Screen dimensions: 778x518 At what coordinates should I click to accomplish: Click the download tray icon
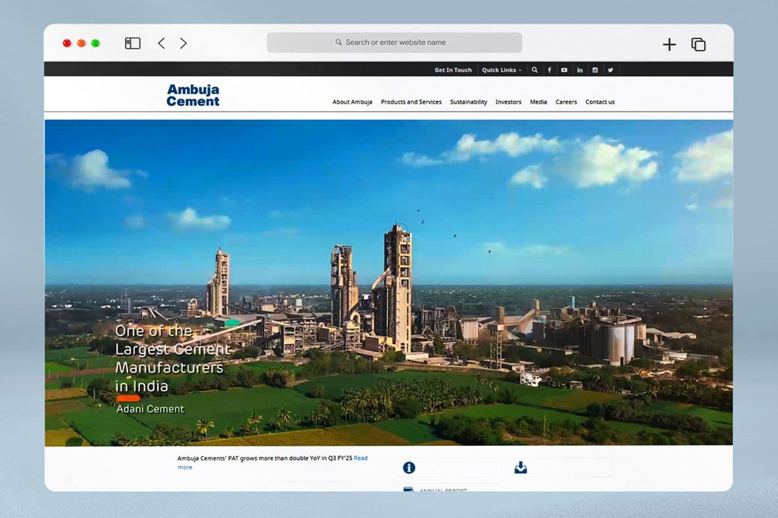[521, 468]
